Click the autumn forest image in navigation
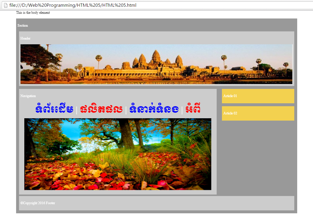The image size is (313, 218). tap(118, 154)
